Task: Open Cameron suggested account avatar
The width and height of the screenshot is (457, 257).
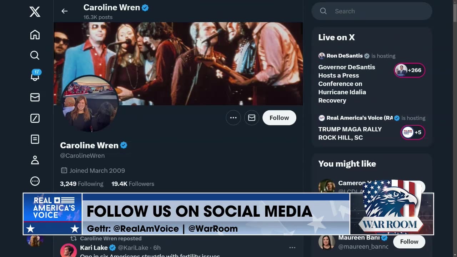Action: point(326,186)
